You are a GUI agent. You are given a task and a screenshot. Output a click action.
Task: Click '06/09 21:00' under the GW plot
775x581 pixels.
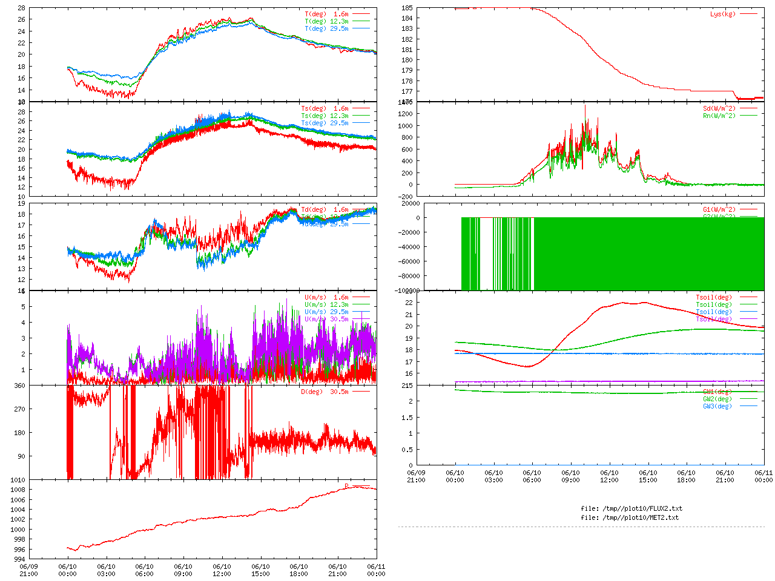[x=416, y=476]
